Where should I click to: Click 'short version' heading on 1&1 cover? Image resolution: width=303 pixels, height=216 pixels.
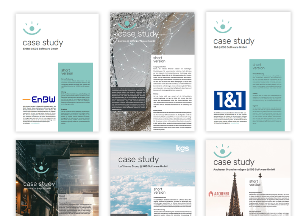(x=259, y=67)
